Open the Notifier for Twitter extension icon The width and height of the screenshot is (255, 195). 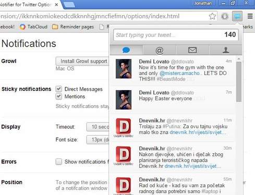[237, 16]
